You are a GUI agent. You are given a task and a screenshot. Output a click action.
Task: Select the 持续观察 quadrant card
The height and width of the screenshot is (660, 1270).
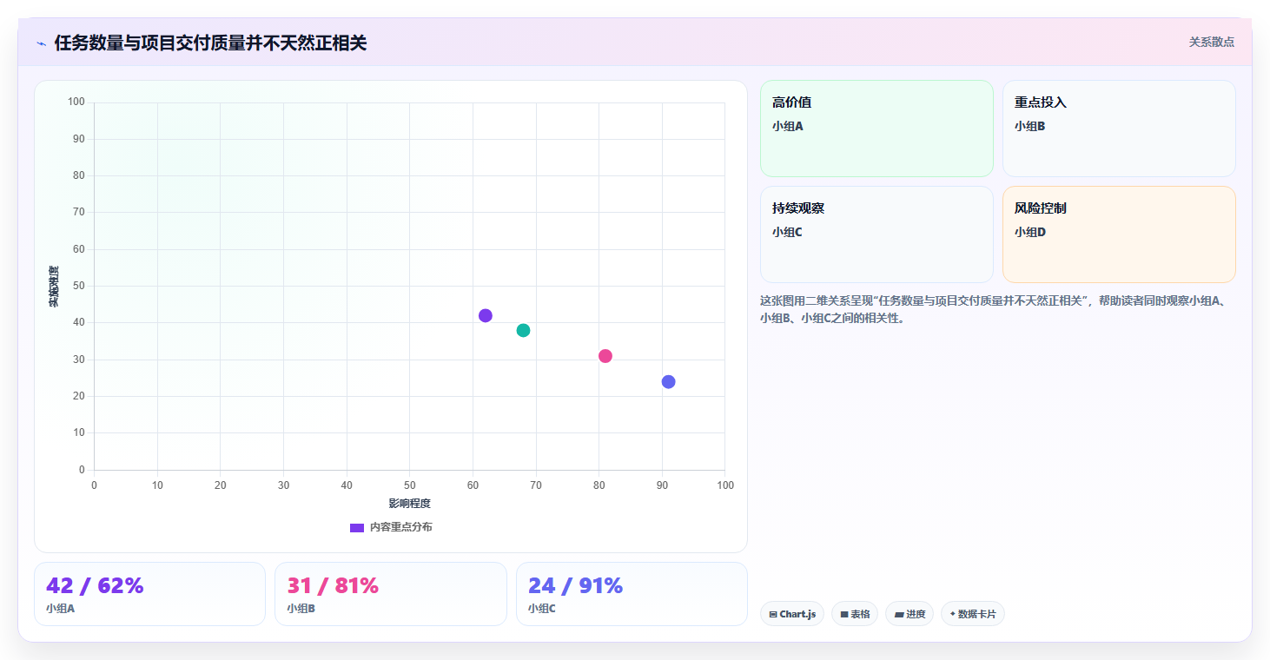pos(876,234)
